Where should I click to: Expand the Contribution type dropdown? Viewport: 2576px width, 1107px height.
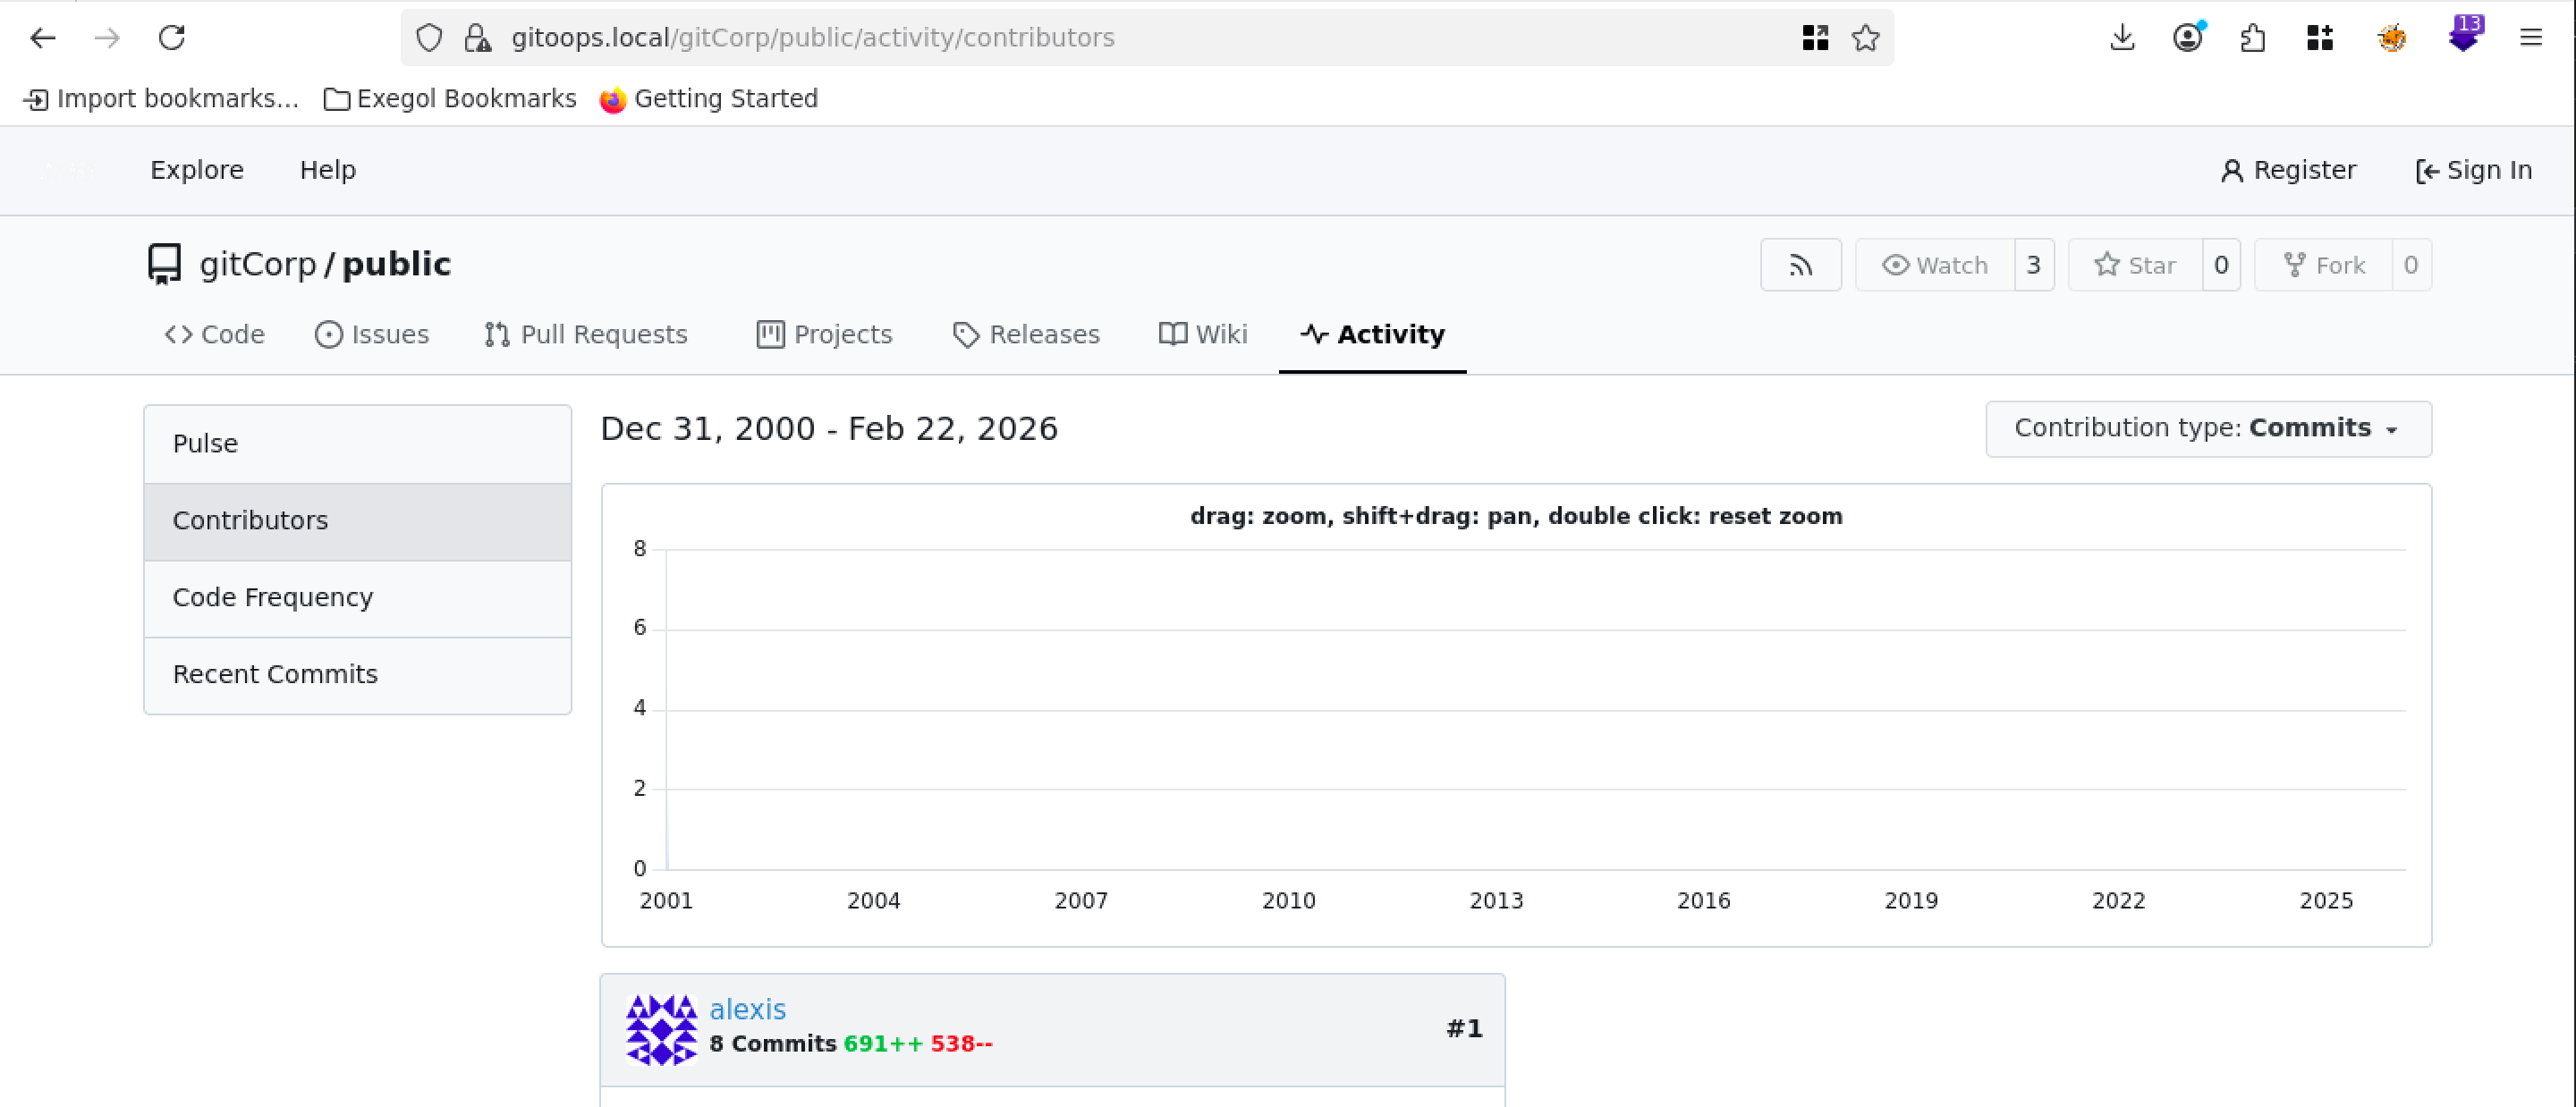pyautogui.click(x=2208, y=428)
